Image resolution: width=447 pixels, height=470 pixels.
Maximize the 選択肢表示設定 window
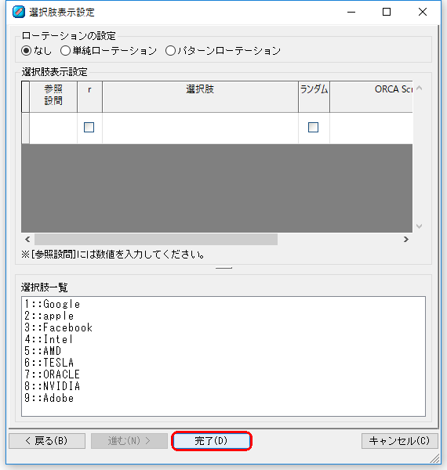pos(387,12)
